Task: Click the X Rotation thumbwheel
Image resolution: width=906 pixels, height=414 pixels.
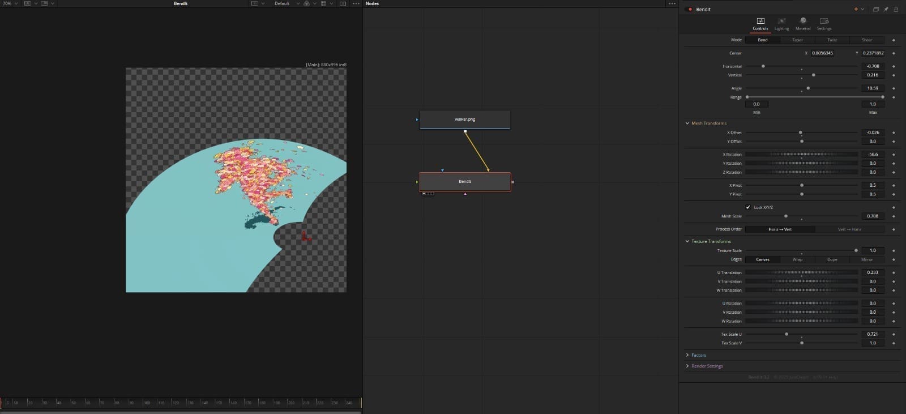Action: pos(801,155)
